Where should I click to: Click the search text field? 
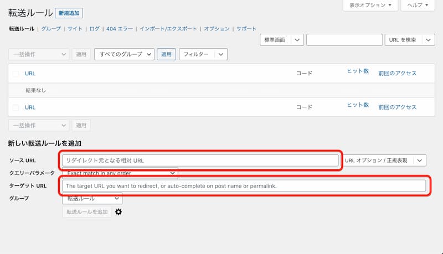point(344,40)
